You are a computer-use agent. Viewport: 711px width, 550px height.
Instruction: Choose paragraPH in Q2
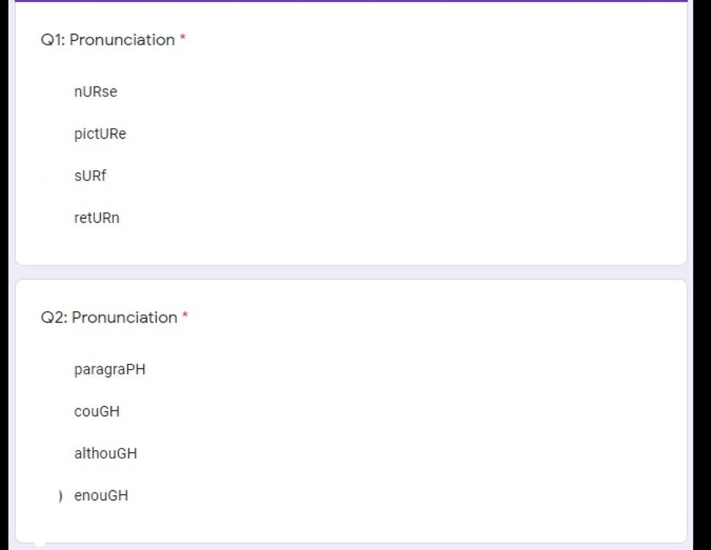pyautogui.click(x=110, y=369)
